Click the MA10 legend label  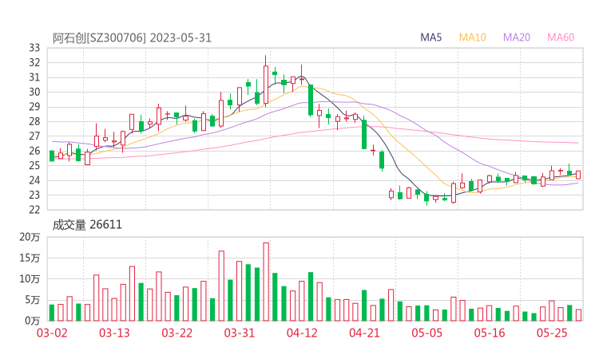pos(472,37)
